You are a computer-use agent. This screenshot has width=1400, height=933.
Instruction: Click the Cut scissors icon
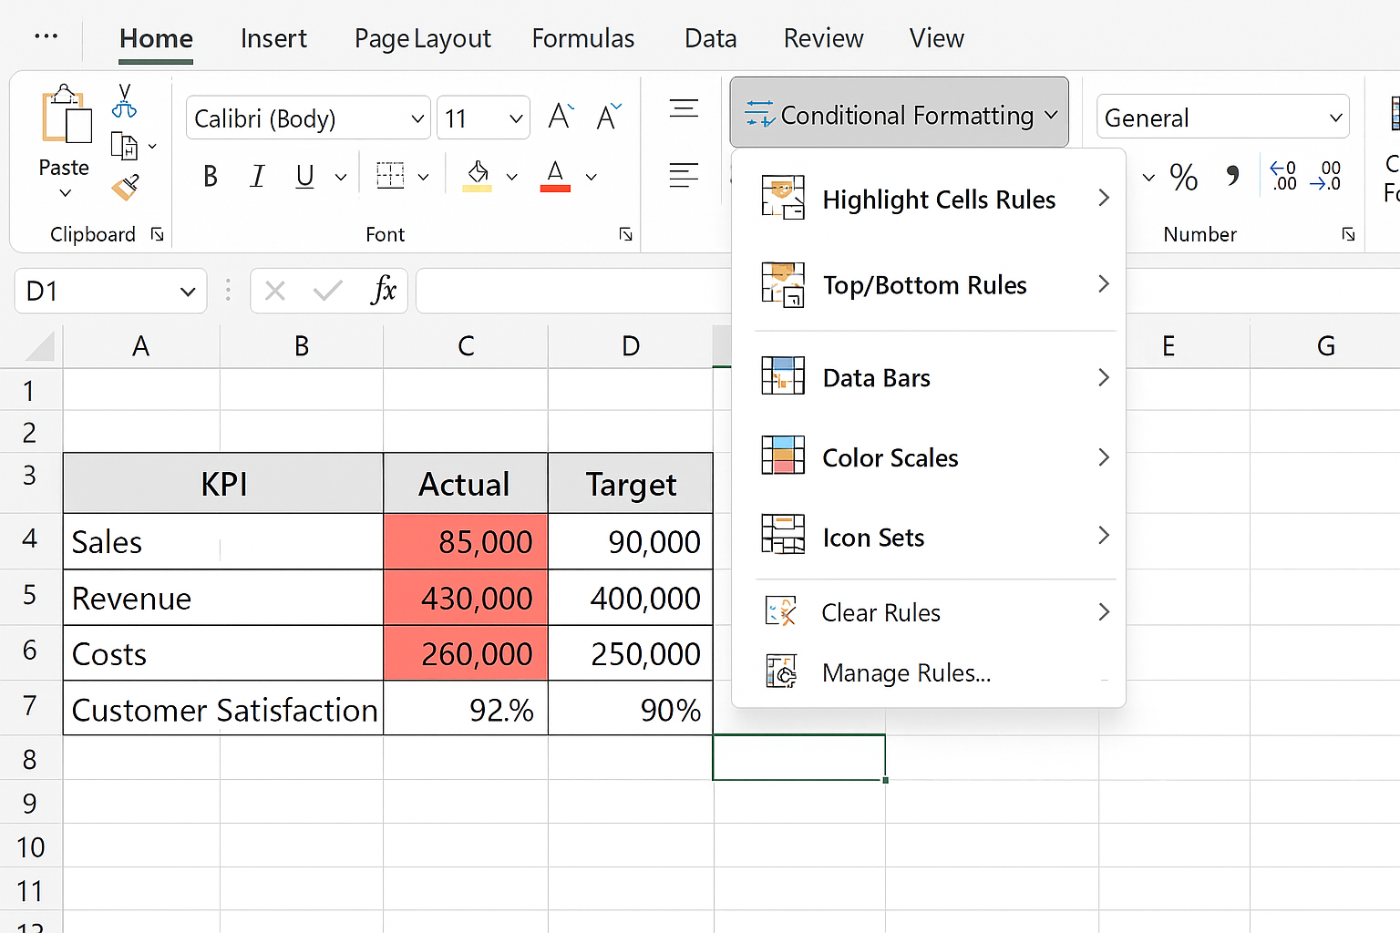click(x=124, y=101)
